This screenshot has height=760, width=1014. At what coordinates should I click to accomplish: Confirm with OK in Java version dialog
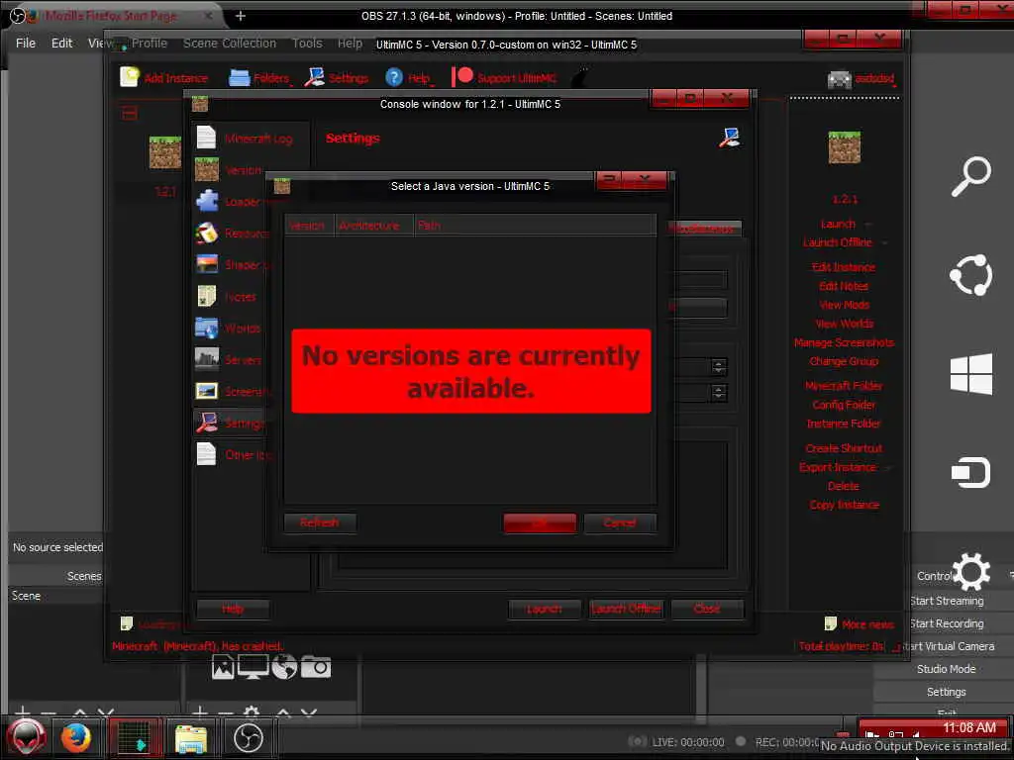[x=540, y=522]
